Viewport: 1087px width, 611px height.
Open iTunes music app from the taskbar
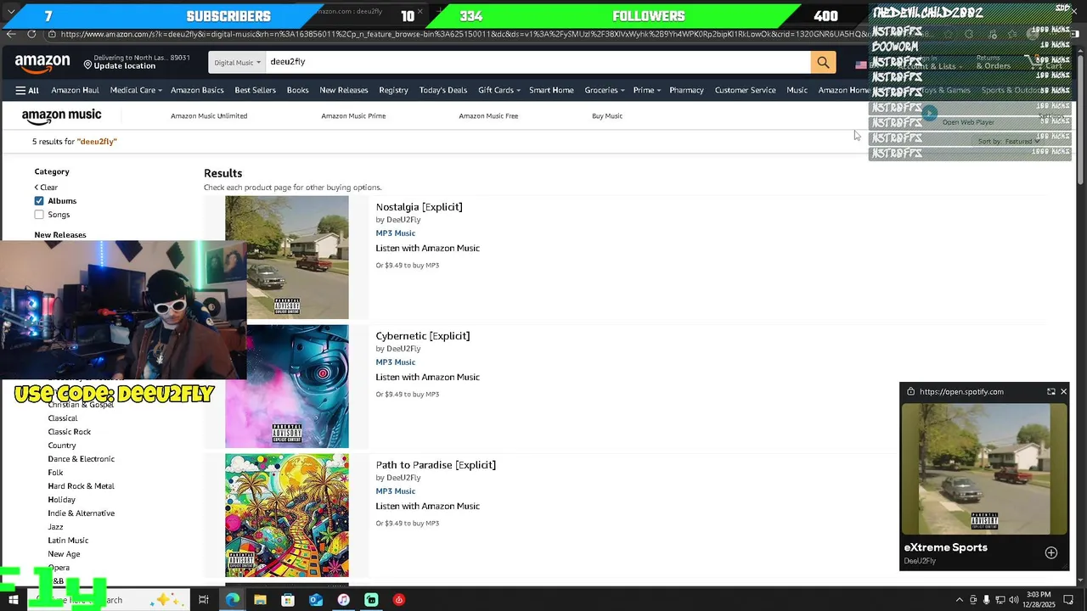point(343,600)
